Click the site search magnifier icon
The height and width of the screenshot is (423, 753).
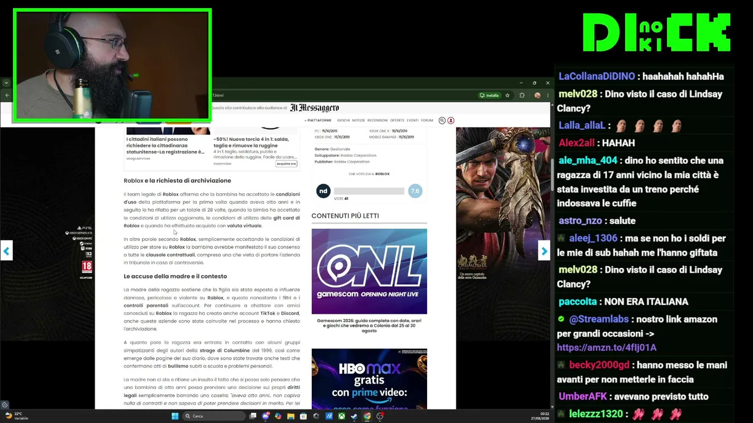pos(442,120)
